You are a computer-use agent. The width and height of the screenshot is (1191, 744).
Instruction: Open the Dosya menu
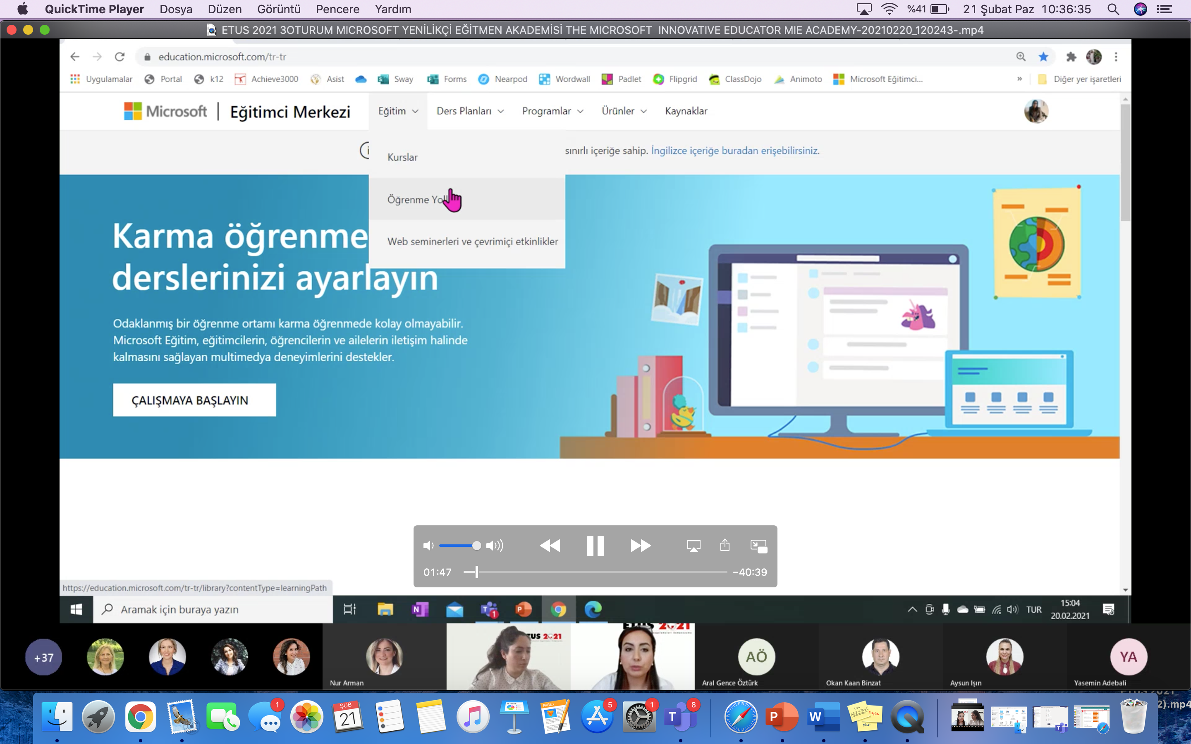click(x=176, y=9)
